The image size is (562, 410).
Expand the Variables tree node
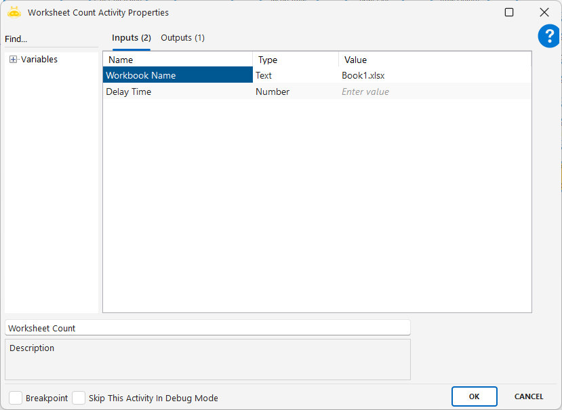pyautogui.click(x=13, y=60)
